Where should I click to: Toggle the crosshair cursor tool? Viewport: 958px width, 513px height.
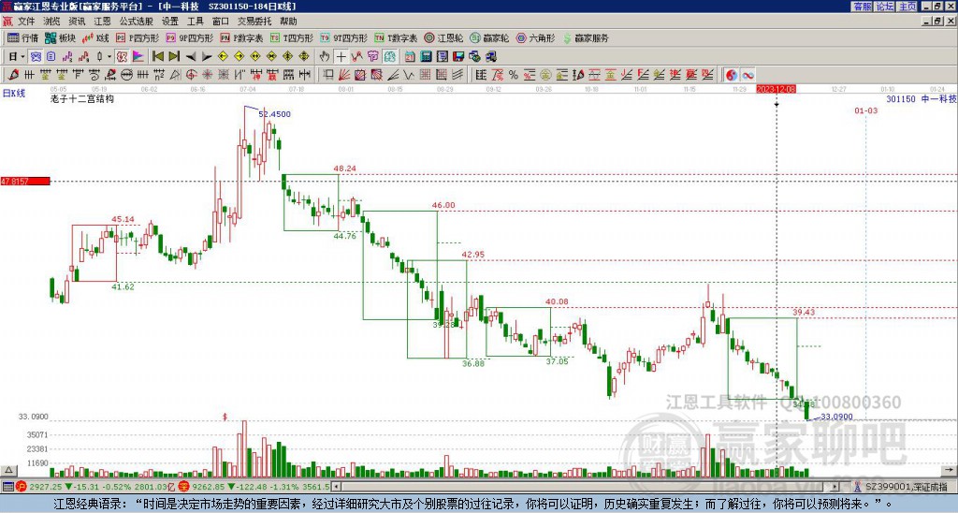coord(341,57)
